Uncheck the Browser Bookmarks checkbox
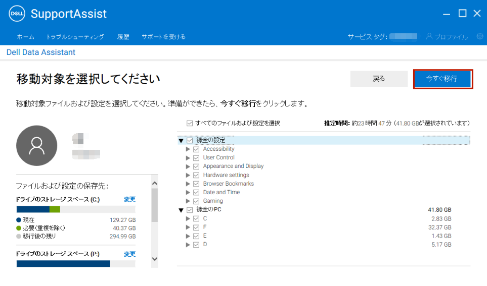This screenshot has height=286, width=487. click(196, 184)
